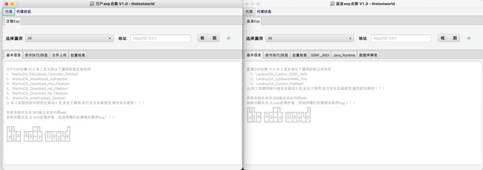The height and width of the screenshot is (170, 483).
Task: Open the 选择漏洞 dropdown in 万户 window
Action: pyautogui.click(x=69, y=38)
